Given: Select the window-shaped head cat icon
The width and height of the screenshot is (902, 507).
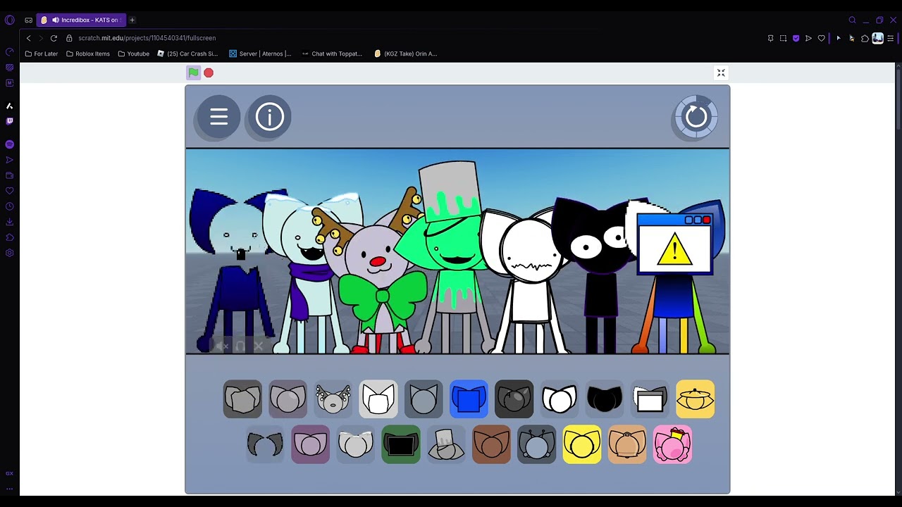Looking at the screenshot, I should [650, 399].
